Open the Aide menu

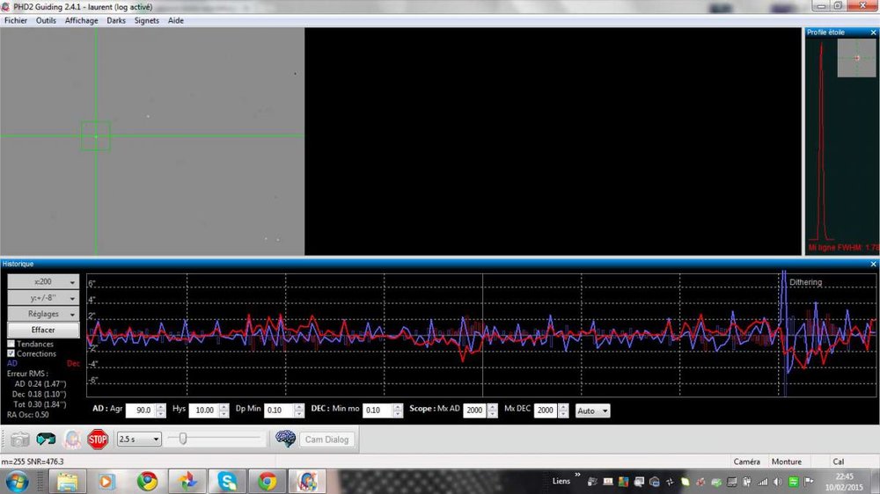pos(176,21)
